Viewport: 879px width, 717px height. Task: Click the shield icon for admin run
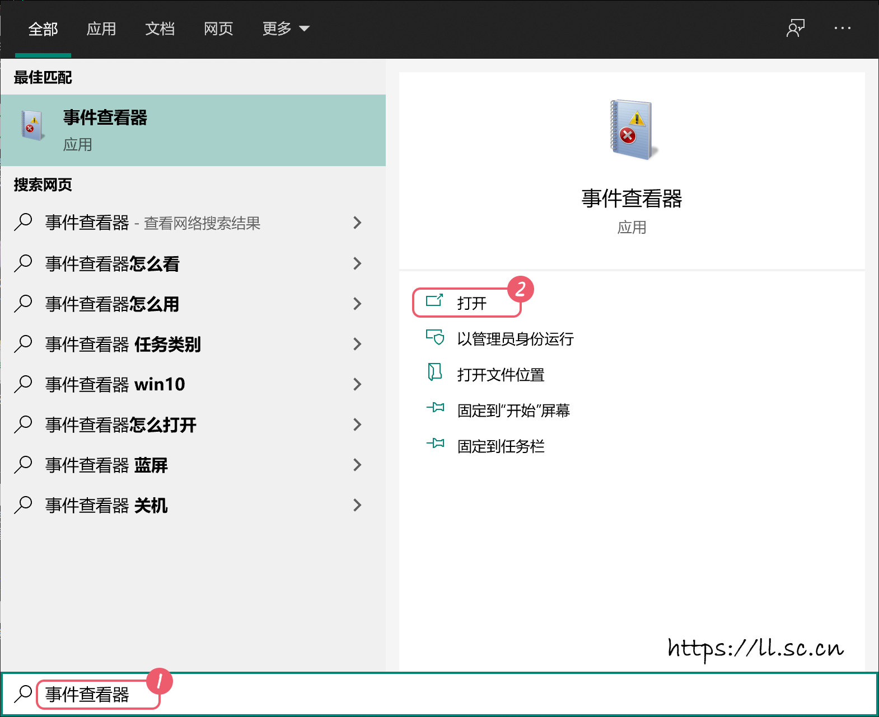[x=435, y=337]
